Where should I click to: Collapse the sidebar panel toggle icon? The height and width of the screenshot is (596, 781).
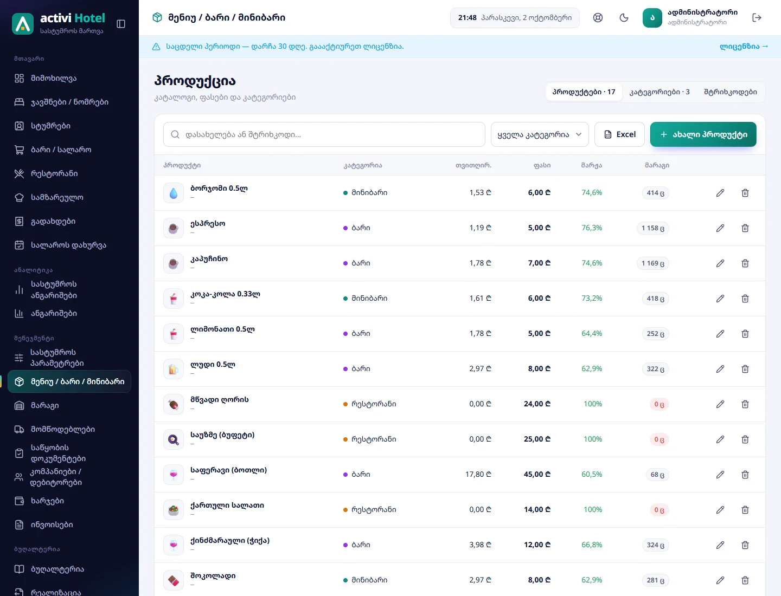(x=121, y=24)
